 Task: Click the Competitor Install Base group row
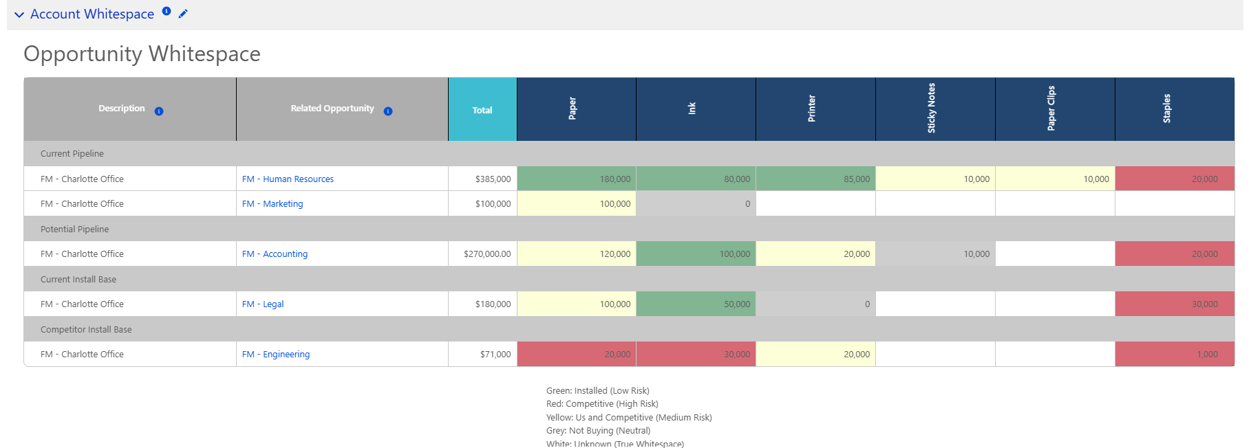86,330
